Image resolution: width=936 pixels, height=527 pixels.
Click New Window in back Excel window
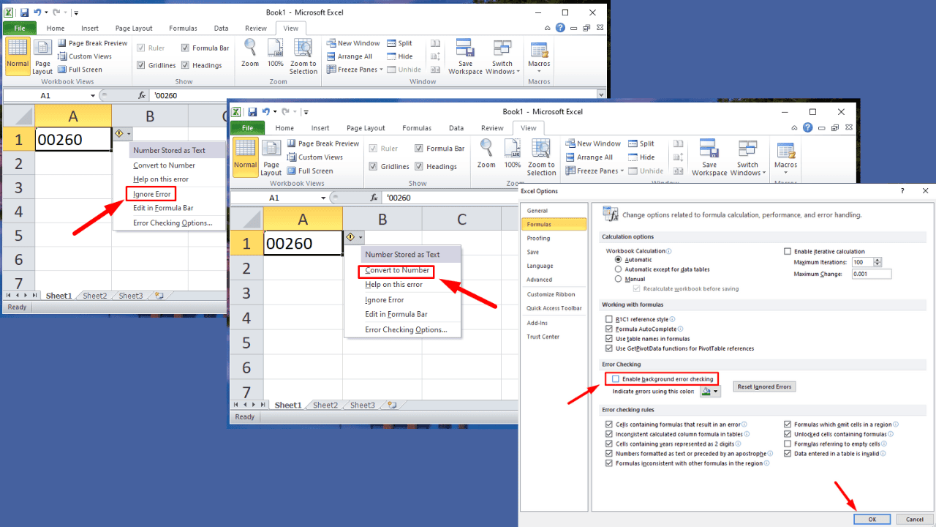pyautogui.click(x=353, y=43)
